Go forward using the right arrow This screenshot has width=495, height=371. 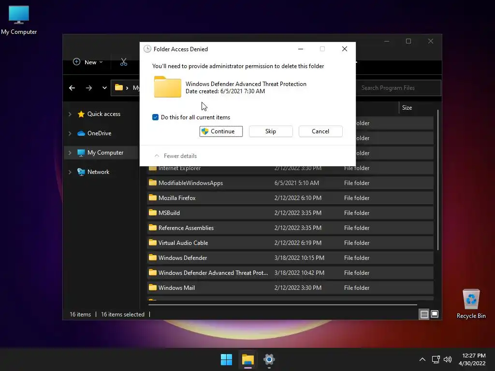tap(89, 88)
